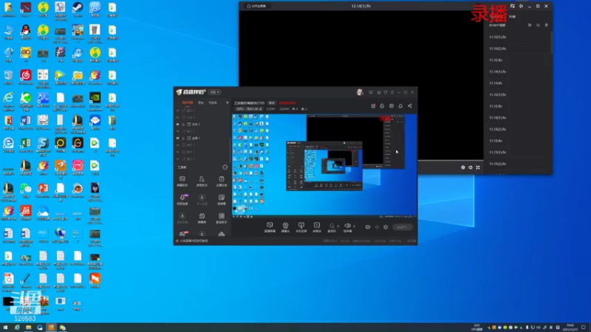Click the live preview canvas in streaming app
The image size is (591, 332).
tap(324, 165)
